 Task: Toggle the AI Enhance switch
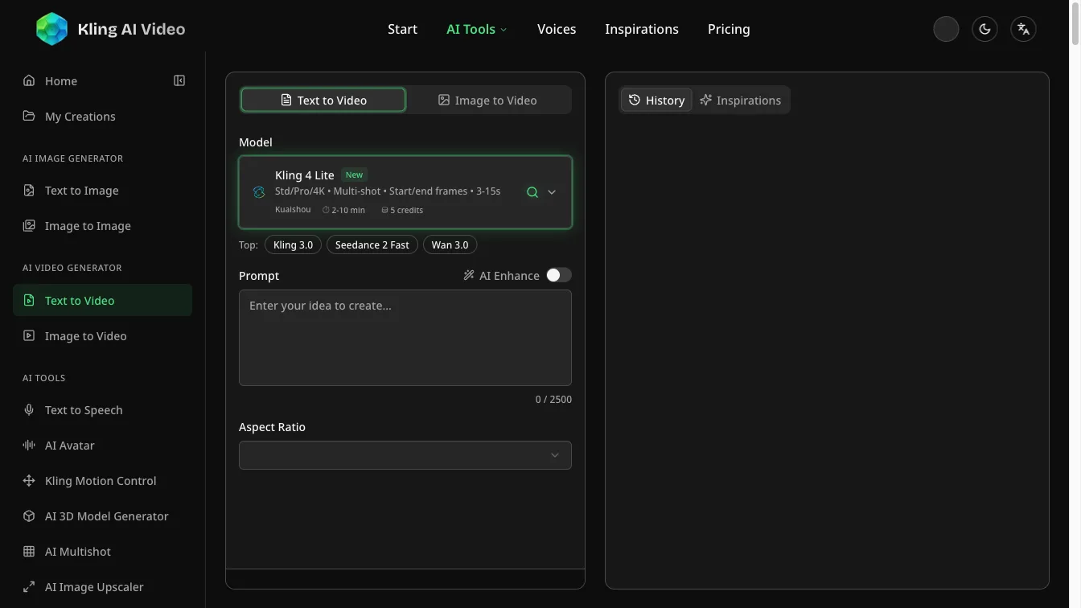559,275
